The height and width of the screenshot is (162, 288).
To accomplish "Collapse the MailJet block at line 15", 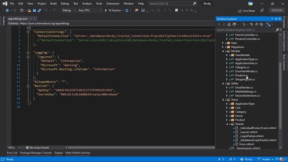I will click(x=28, y=86).
